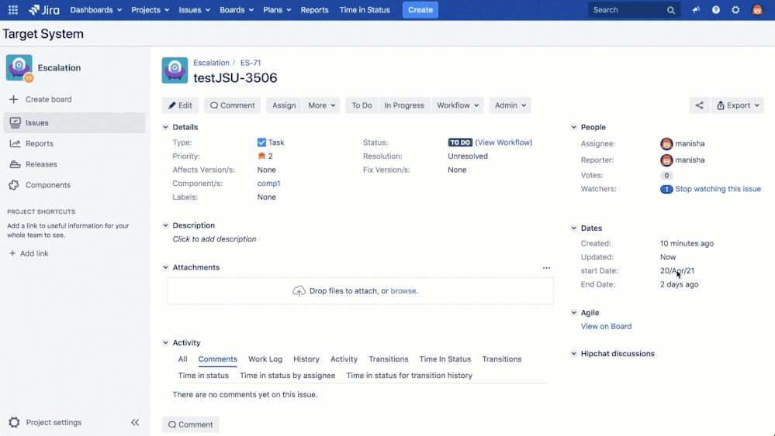Click the reporter manisha avatar

tap(666, 160)
